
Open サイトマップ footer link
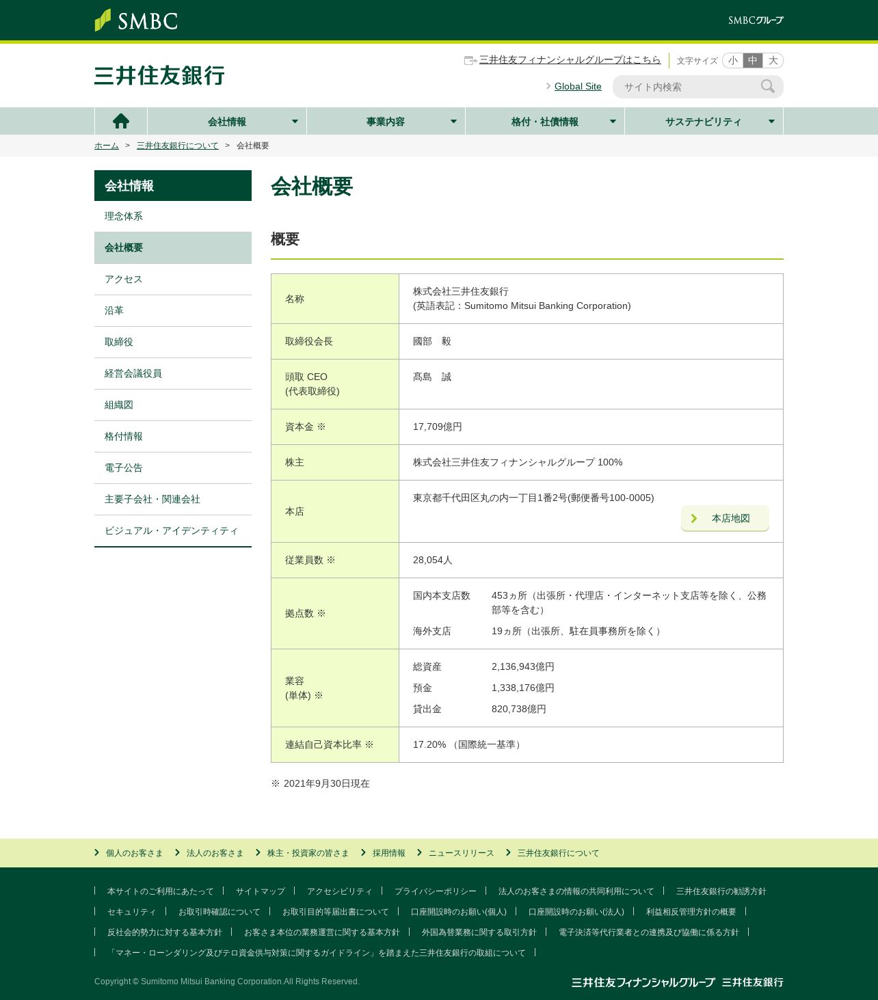(260, 891)
